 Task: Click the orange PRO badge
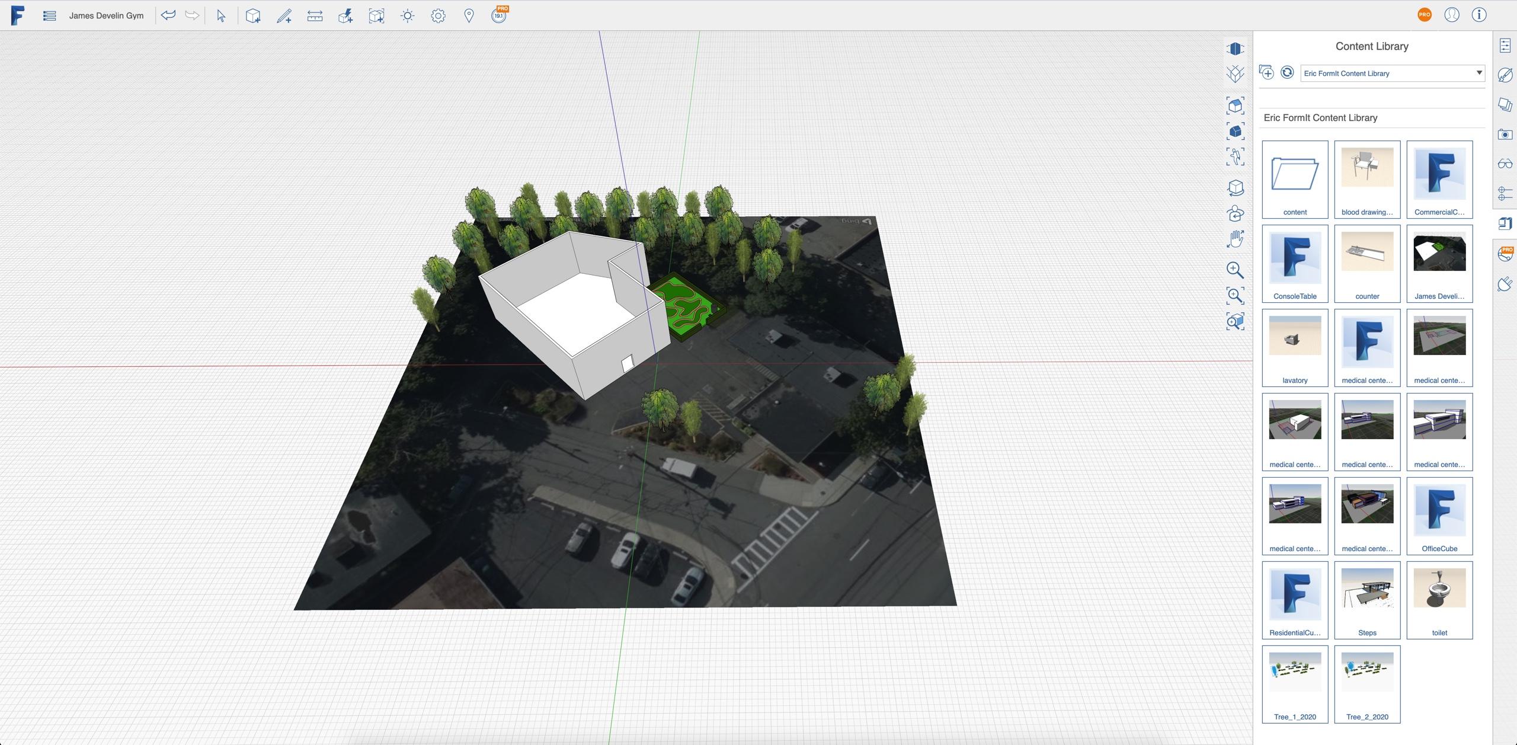click(1425, 15)
